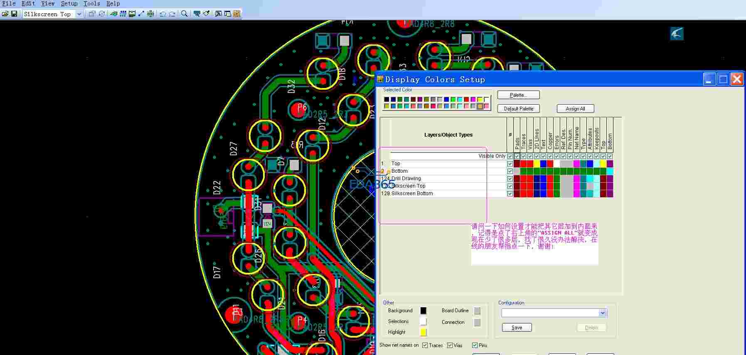Viewport: 746px width, 355px height.
Task: Select the 'Top' layer row name
Action: (396, 164)
